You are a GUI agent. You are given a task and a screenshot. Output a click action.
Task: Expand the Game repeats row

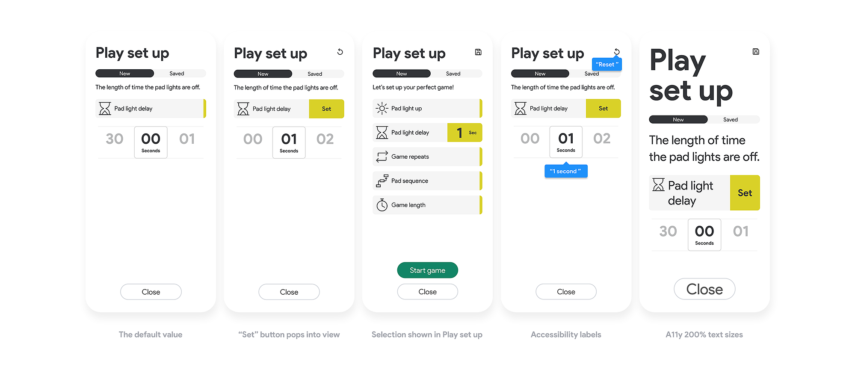(x=427, y=157)
